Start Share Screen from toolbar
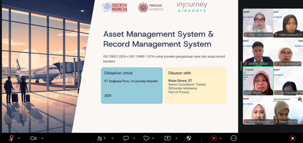The width and height of the screenshot is (303, 143). 167,138
